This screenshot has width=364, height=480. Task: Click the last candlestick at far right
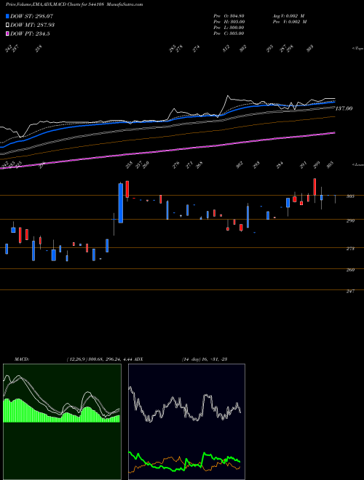point(335,199)
